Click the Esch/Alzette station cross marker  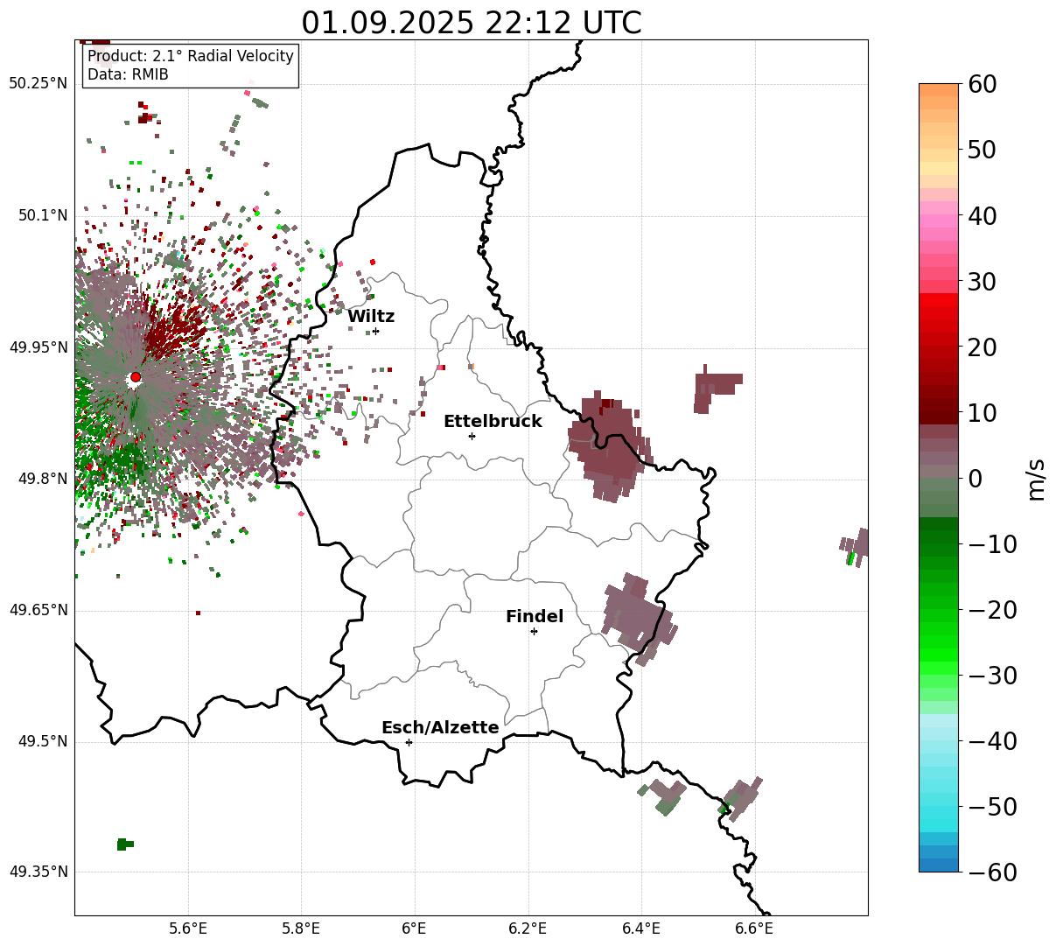point(409,742)
